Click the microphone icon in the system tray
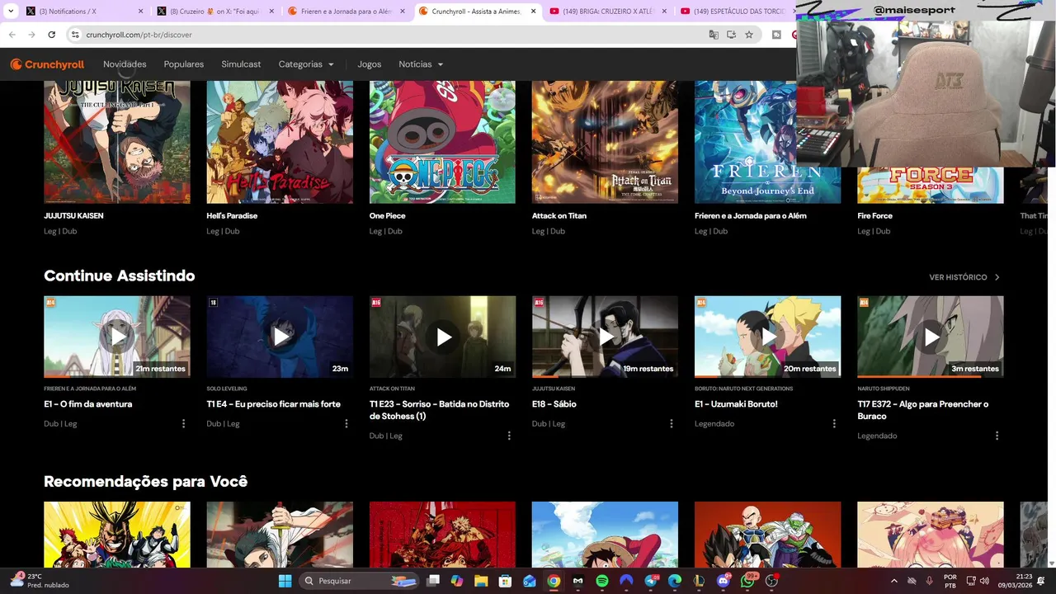The height and width of the screenshot is (594, 1056). point(929,581)
